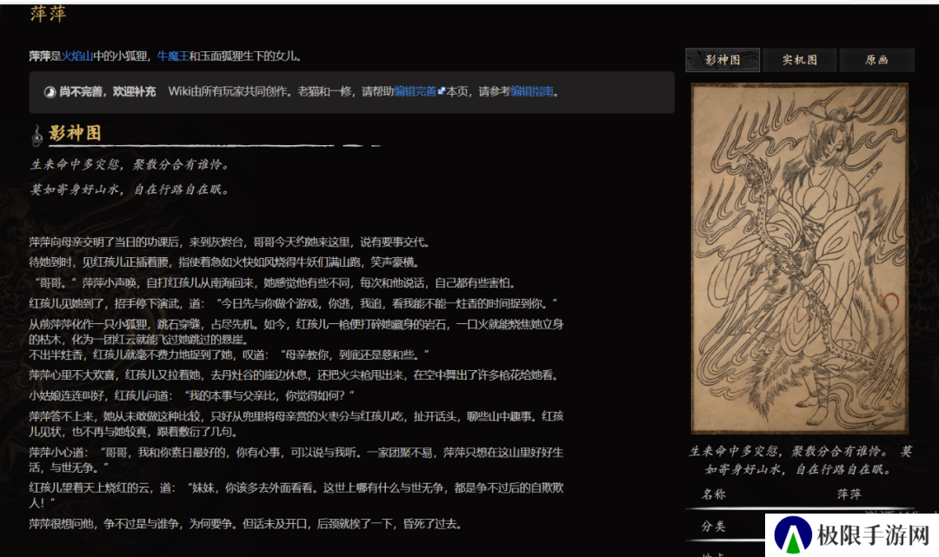Viewport: 939px width, 557px height.
Task: Click paragraph starting 萍萍心里不大欢喜
Action: (296, 375)
